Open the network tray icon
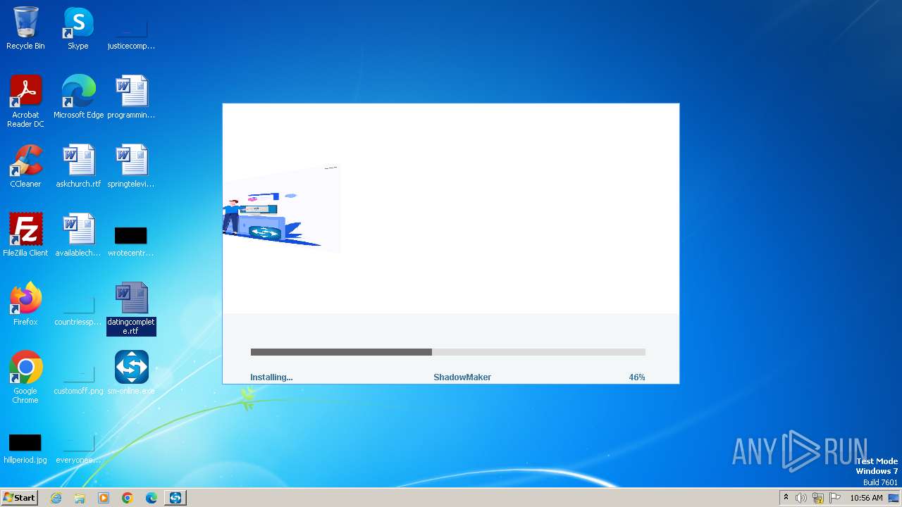The image size is (902, 507). coord(818,498)
